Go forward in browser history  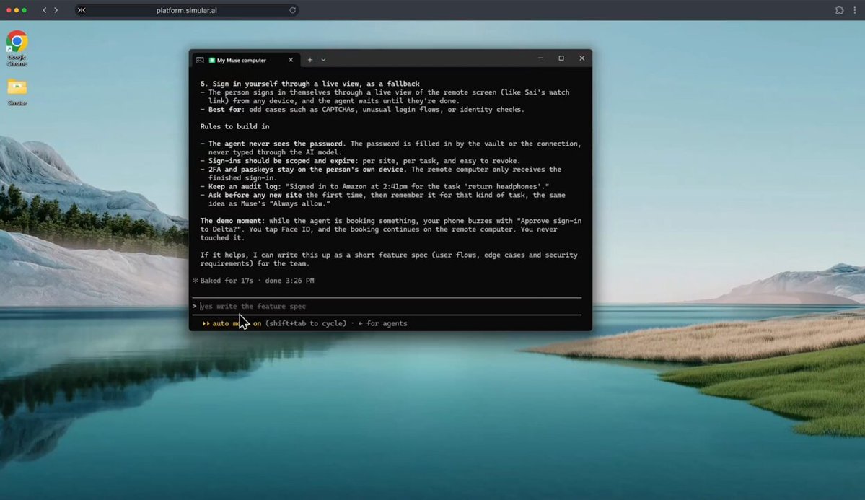(56, 10)
